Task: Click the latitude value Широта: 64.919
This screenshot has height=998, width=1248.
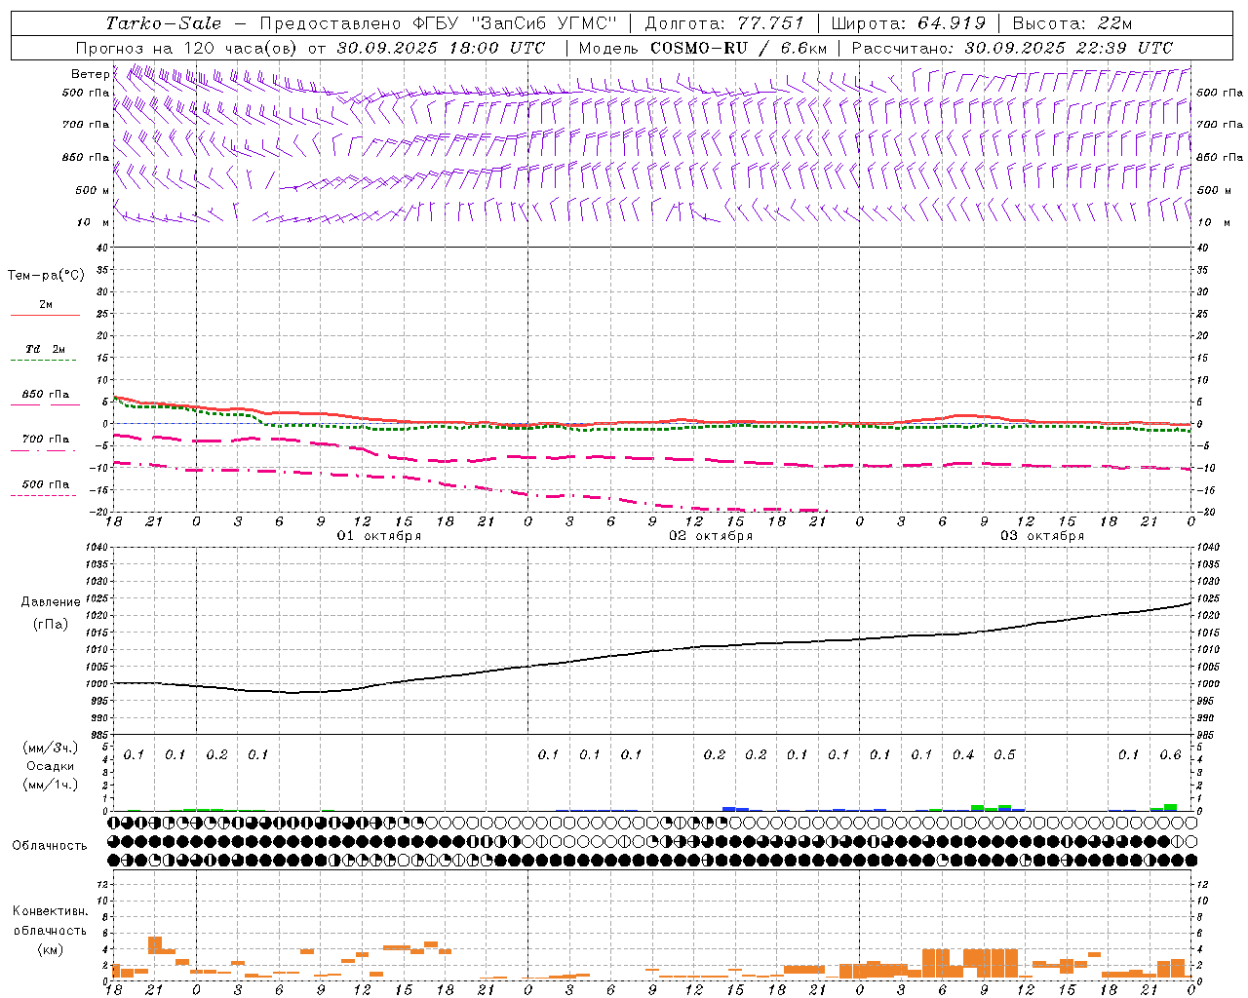Action: point(908,23)
